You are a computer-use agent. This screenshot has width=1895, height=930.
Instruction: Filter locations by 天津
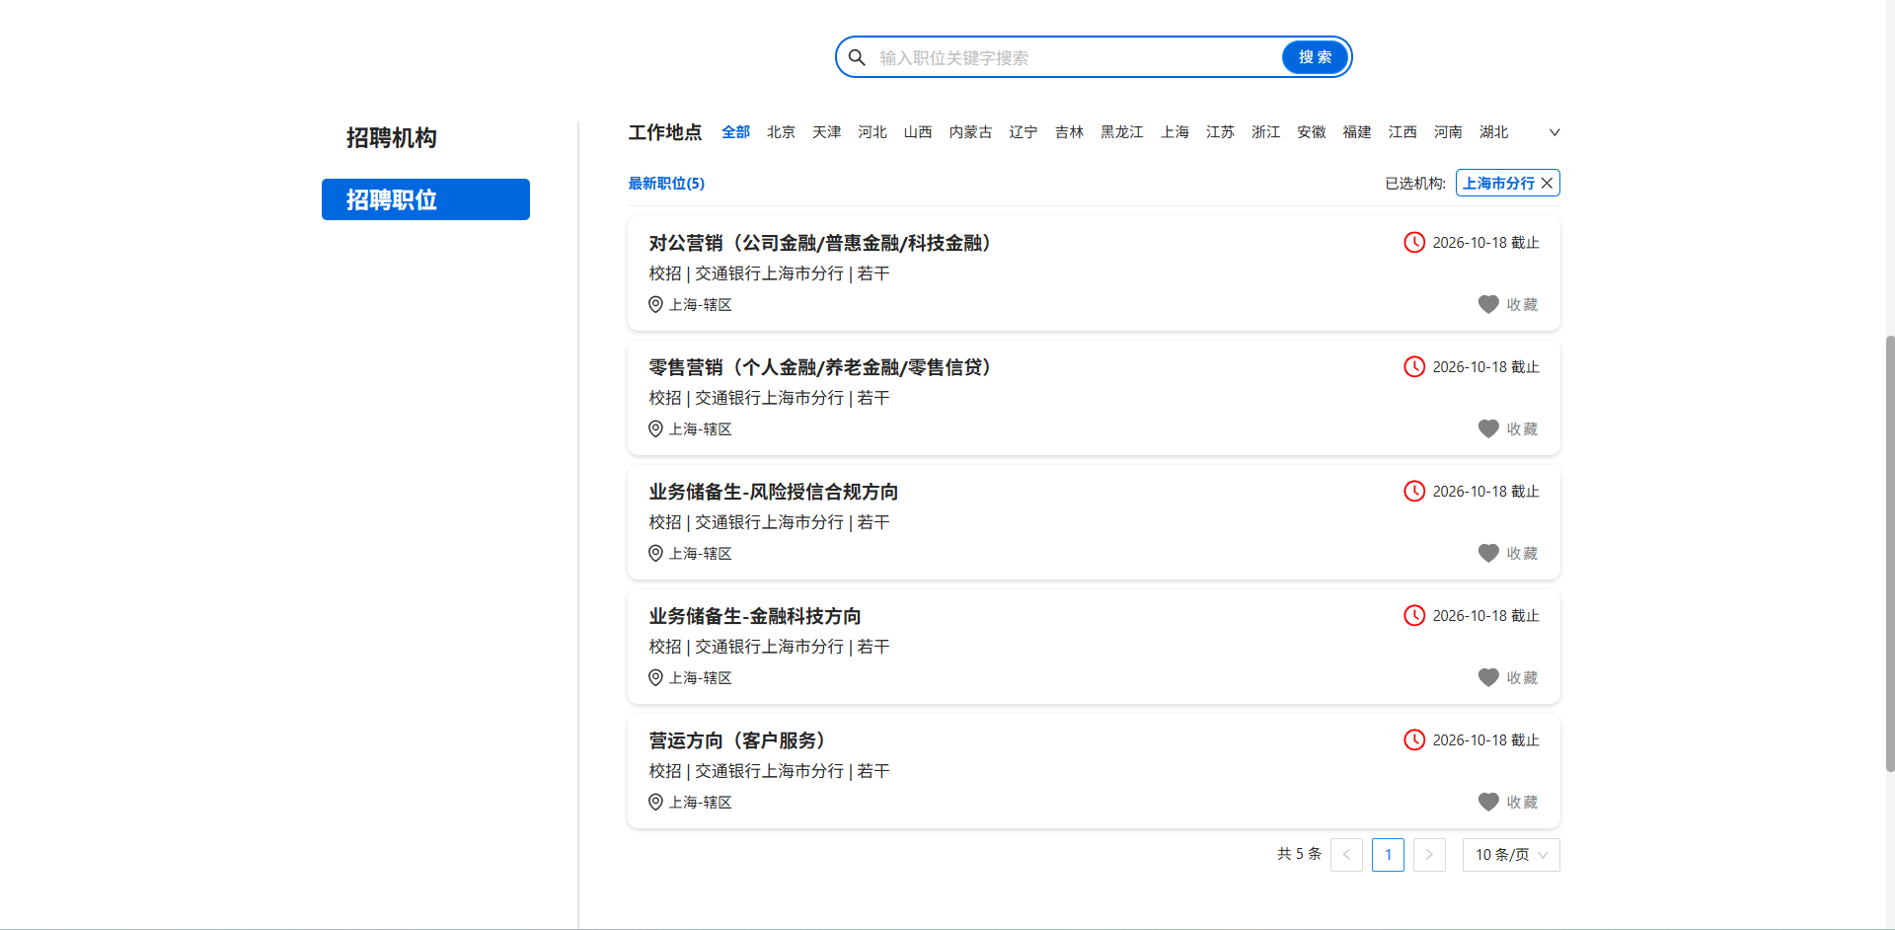click(x=826, y=132)
